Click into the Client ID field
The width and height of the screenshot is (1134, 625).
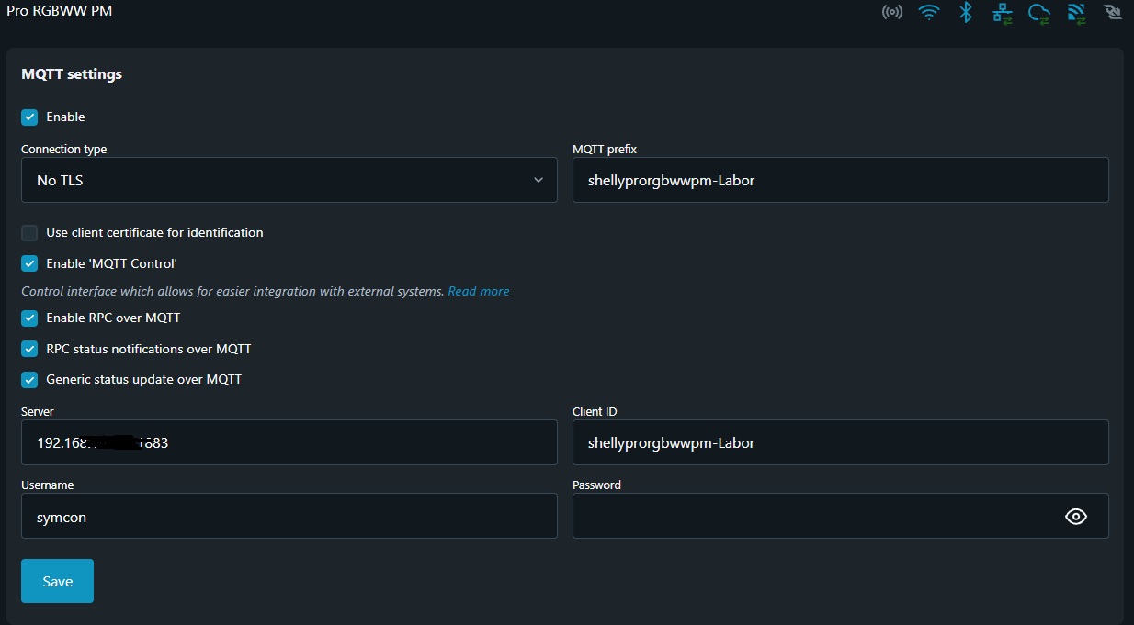(x=840, y=442)
